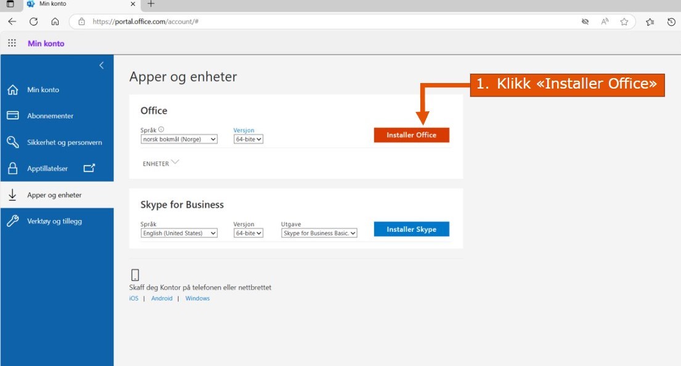
Task: Click the download arrow icon in sidebar
Action: pos(12,195)
